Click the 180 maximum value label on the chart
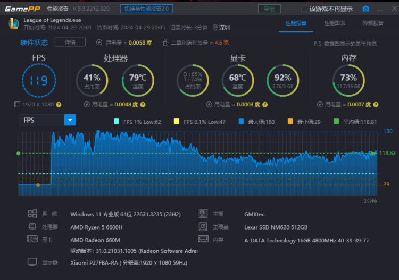 coord(388,131)
